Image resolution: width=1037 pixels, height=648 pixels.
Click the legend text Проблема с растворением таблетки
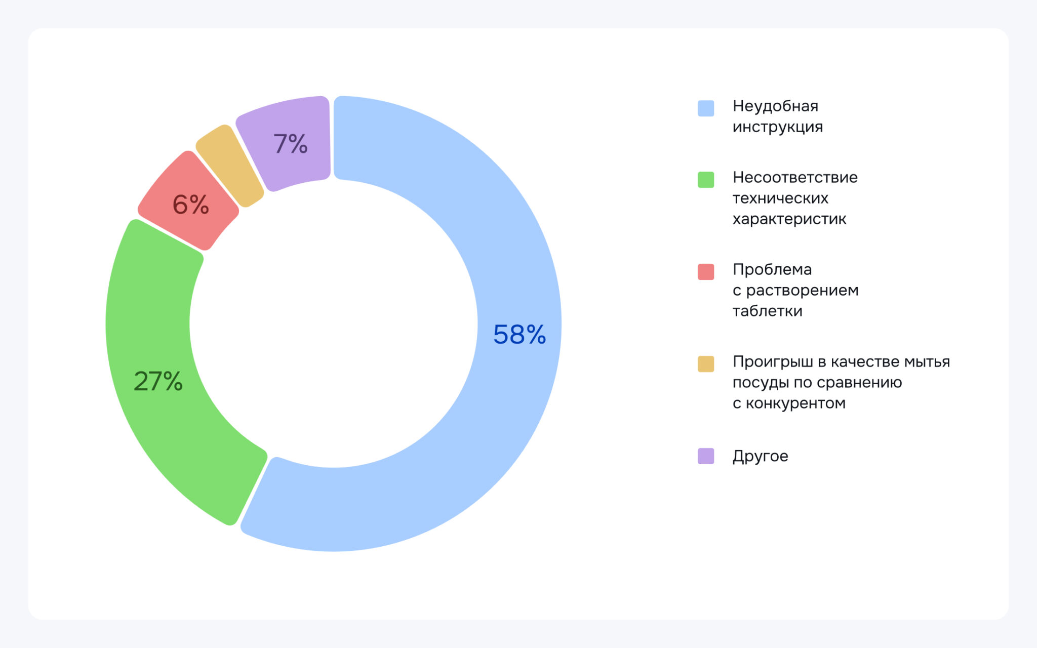(x=795, y=290)
